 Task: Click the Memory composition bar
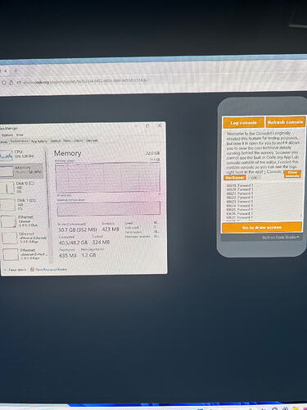pos(109,208)
